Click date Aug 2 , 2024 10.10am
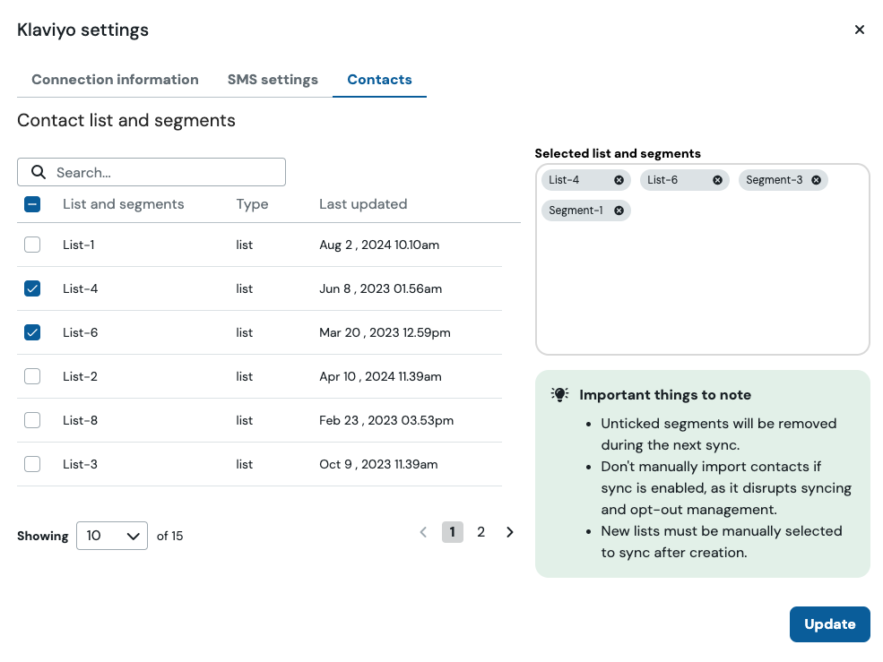Viewport: 883px width, 662px height. 379,245
